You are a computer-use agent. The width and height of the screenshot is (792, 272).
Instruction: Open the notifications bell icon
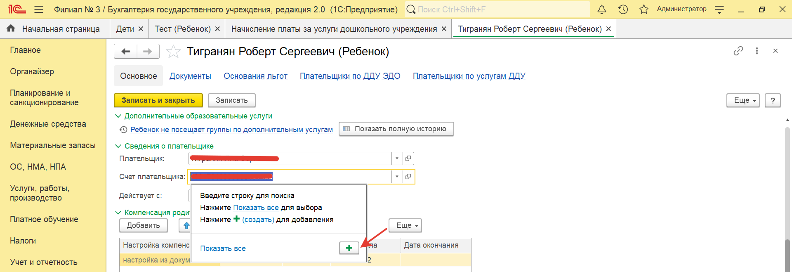pos(602,9)
